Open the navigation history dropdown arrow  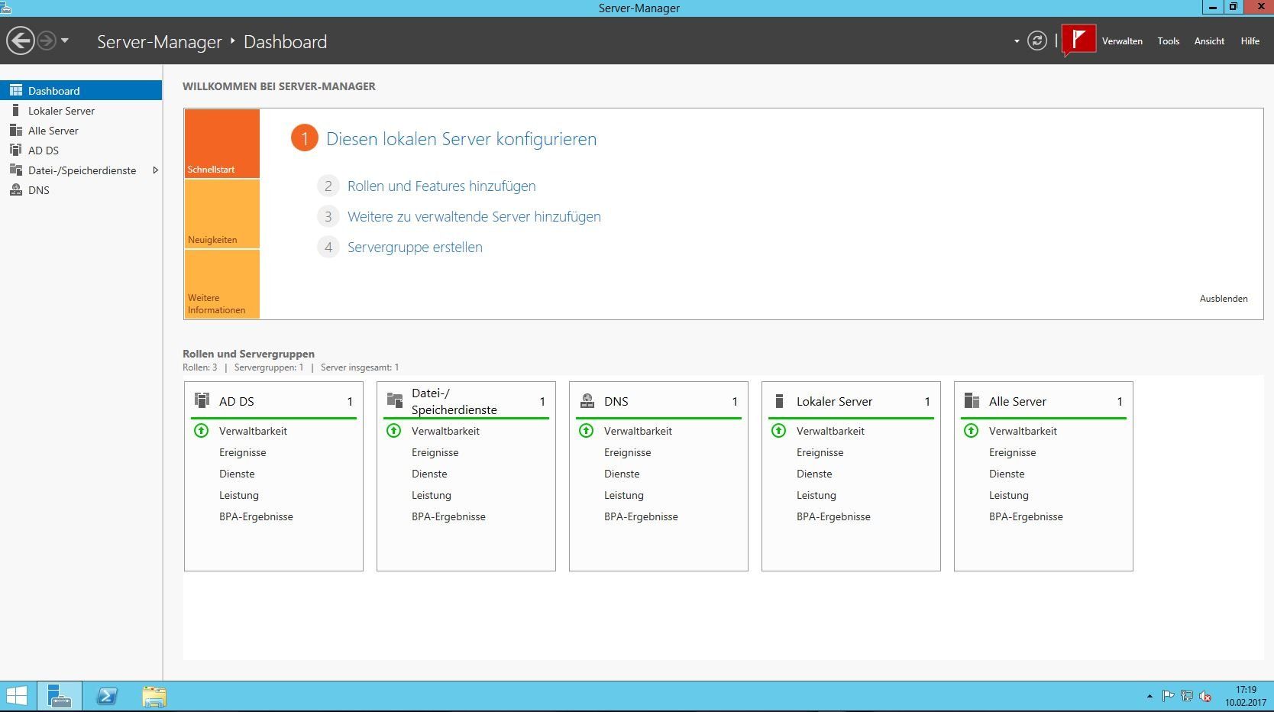coord(65,40)
